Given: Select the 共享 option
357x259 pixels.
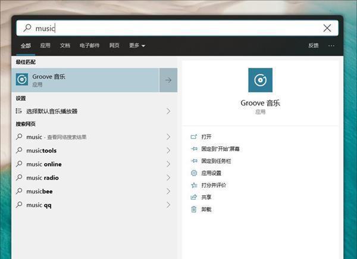Looking at the screenshot, I should pyautogui.click(x=206, y=197).
